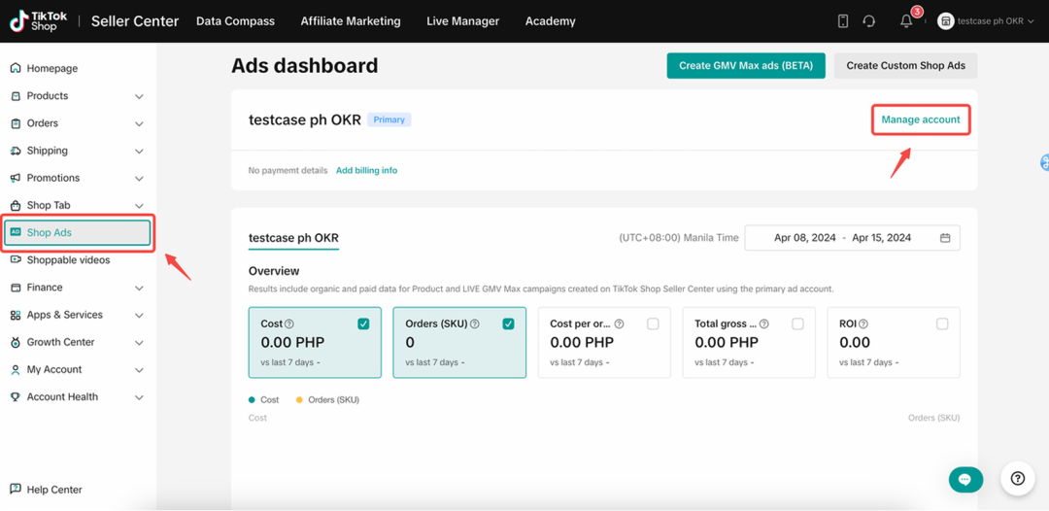Click the ROI info tooltip icon
This screenshot has width=1049, height=511.
point(863,324)
